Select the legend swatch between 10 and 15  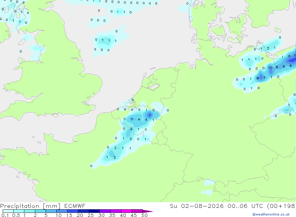[x=62, y=211]
